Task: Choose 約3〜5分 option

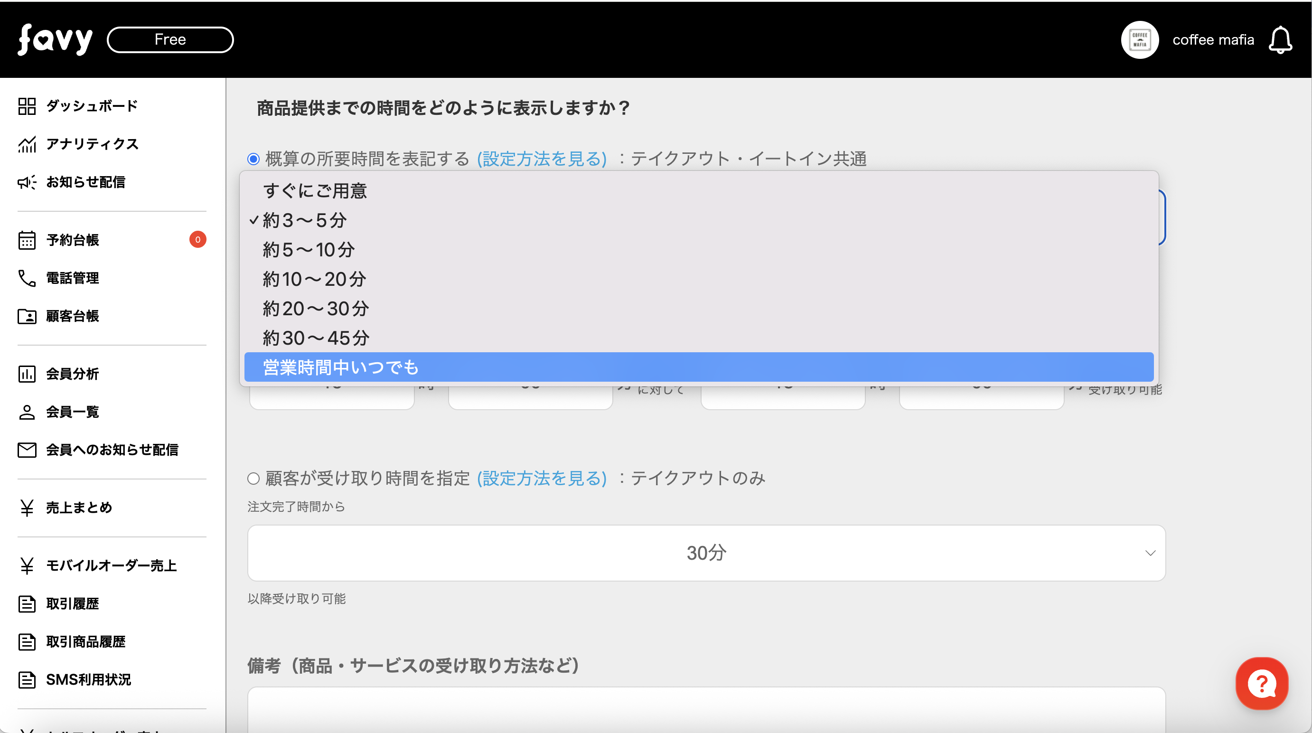Action: [699, 221]
